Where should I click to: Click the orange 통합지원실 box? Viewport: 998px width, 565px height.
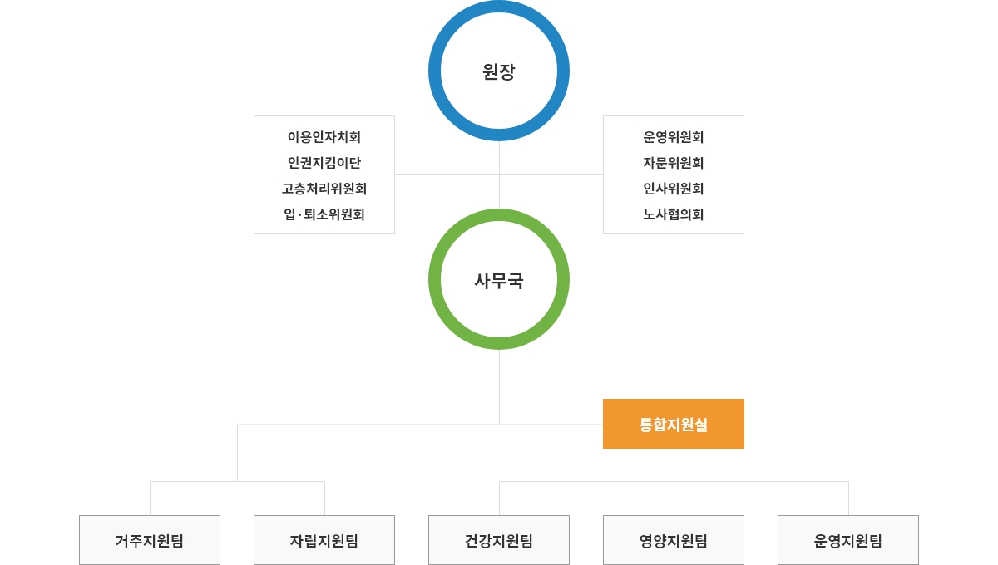click(674, 424)
